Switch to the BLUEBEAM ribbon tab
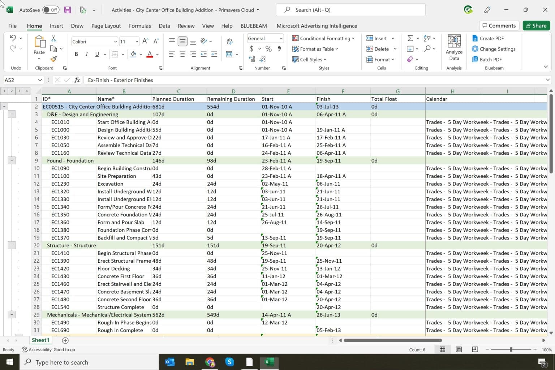 [253, 26]
